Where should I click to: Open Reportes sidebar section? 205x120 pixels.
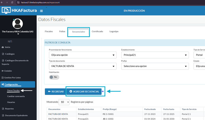pos(9,109)
